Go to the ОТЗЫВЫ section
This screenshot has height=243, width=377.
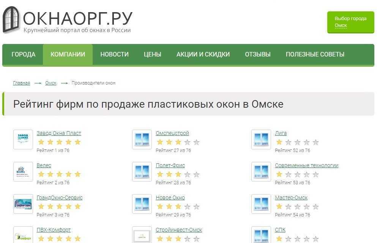click(258, 55)
